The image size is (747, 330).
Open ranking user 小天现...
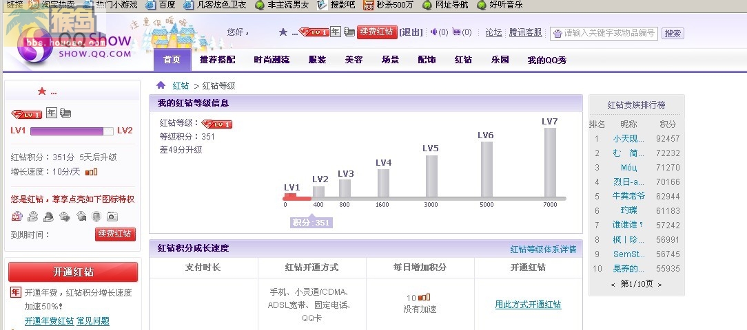(x=628, y=139)
